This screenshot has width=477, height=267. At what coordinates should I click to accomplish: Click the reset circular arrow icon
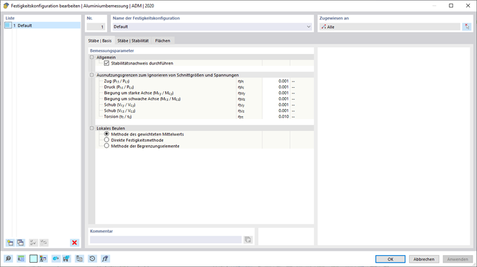92,258
